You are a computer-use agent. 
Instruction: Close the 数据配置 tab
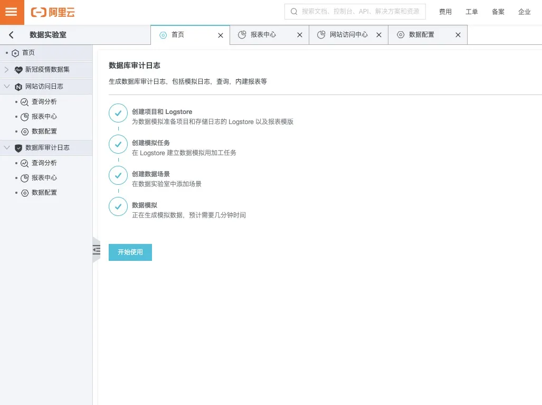(x=458, y=35)
